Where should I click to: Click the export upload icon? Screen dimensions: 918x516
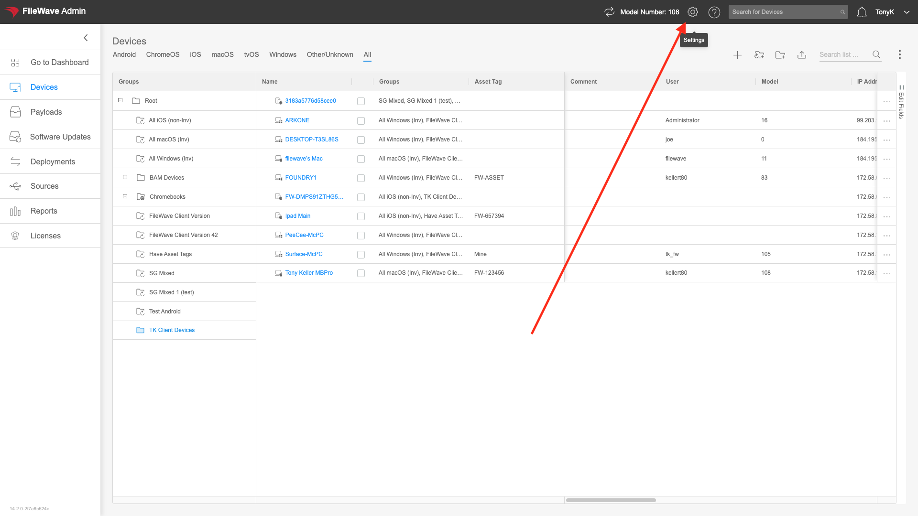[x=802, y=55]
